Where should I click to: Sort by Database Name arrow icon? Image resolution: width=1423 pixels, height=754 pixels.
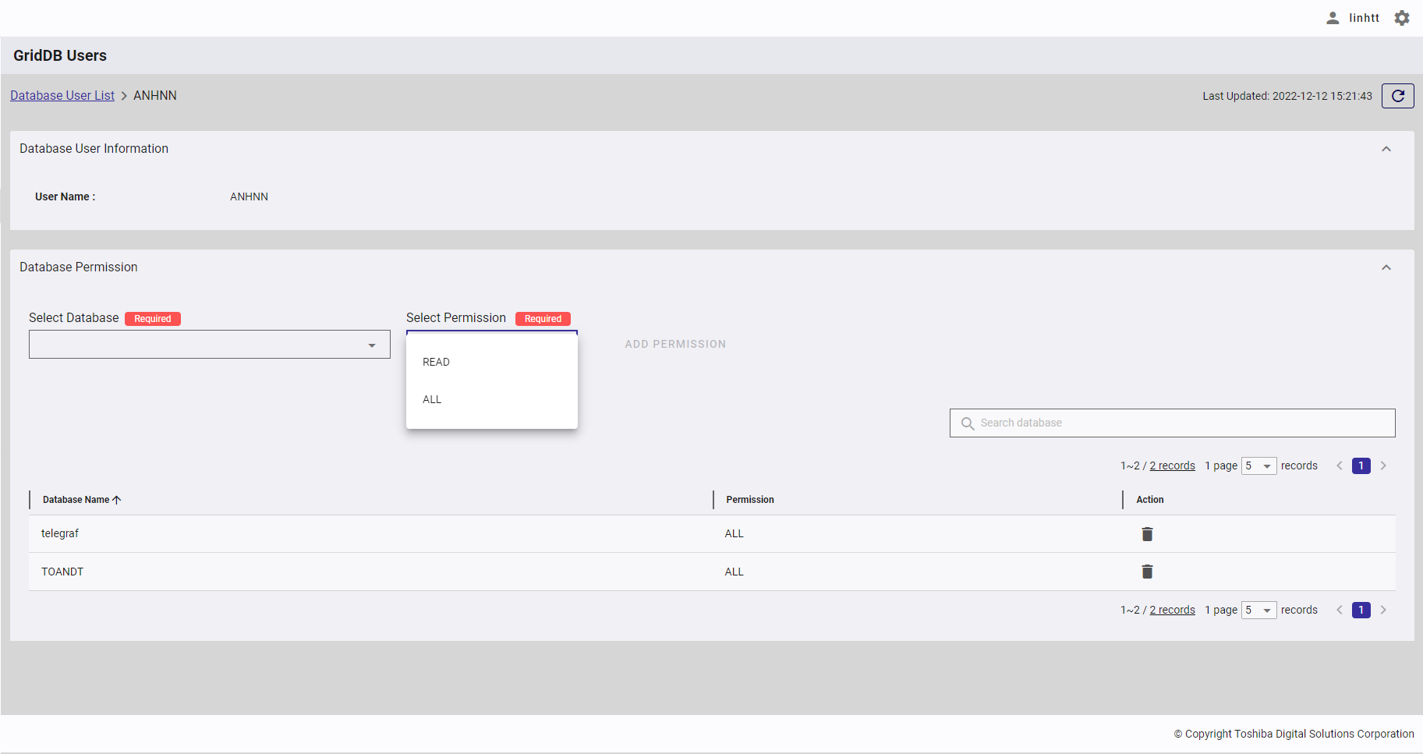click(x=117, y=500)
